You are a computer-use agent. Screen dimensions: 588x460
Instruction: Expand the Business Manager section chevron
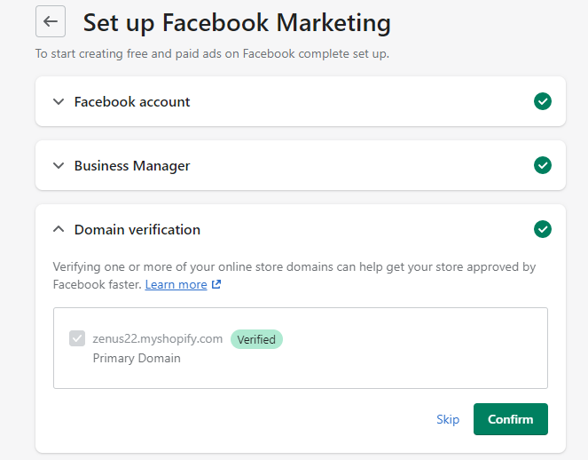tap(59, 165)
